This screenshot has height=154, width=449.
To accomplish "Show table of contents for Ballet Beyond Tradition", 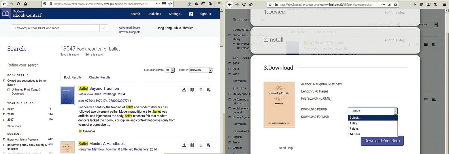I will click(x=200, y=90).
